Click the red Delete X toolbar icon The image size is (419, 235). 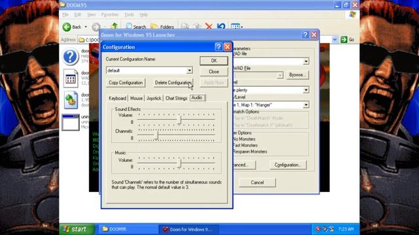[x=209, y=27]
